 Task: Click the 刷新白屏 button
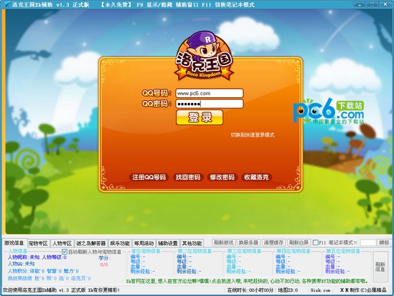coord(299,242)
